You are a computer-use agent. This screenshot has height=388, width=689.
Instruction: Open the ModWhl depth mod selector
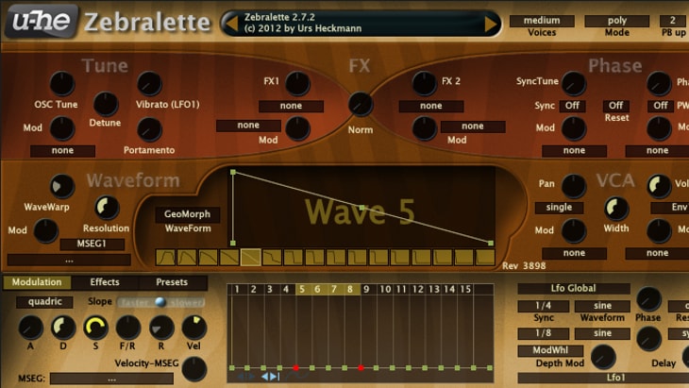(x=550, y=350)
